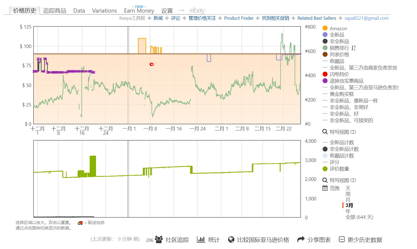Screen dimensions: 417x249
Task: Set range to 月 (month)
Action: point(348,200)
